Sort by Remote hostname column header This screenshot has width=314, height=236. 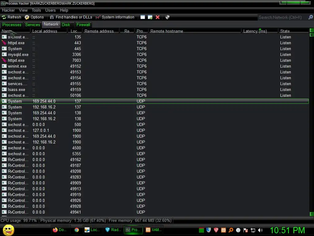coord(195,31)
